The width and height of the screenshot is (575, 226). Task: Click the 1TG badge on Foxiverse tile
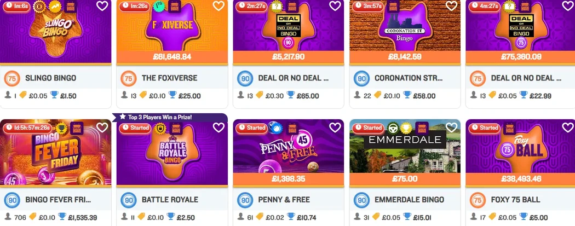click(x=158, y=6)
